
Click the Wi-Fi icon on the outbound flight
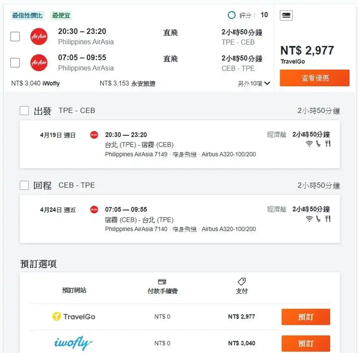tap(309, 143)
